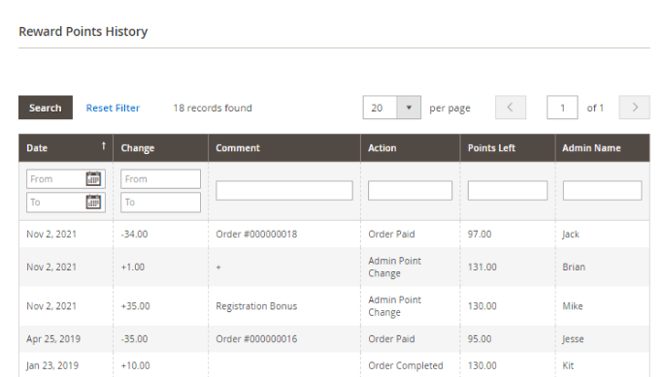Click the '131.00' points left value
The image size is (665, 377).
(x=482, y=267)
